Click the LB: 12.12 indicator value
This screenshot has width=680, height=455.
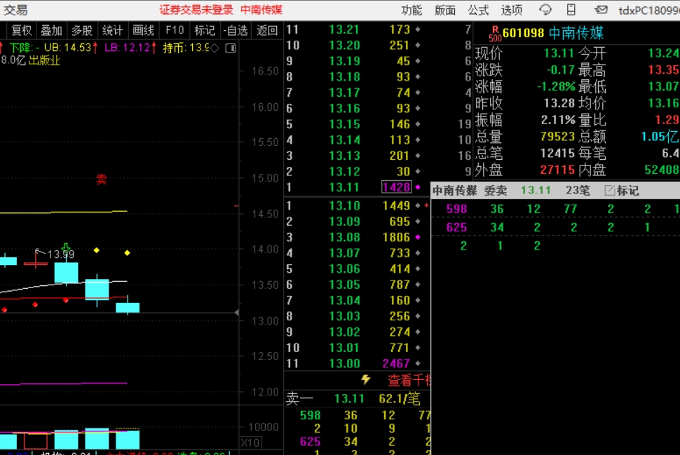(x=128, y=48)
